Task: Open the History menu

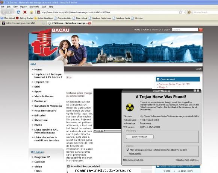Action: point(23,6)
